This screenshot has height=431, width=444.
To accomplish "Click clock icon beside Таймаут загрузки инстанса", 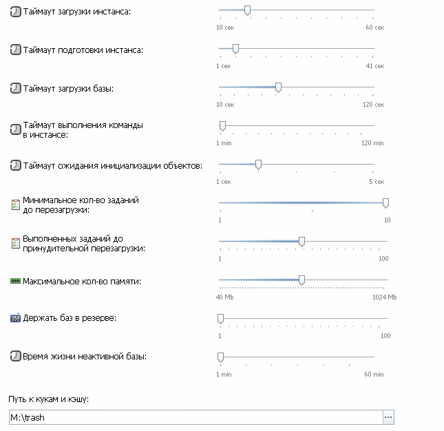I will [x=16, y=12].
